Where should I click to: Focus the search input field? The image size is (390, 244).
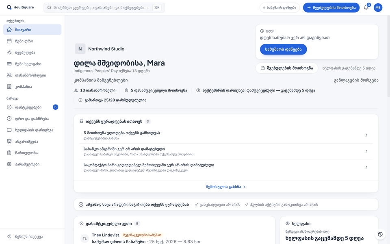(x=104, y=8)
